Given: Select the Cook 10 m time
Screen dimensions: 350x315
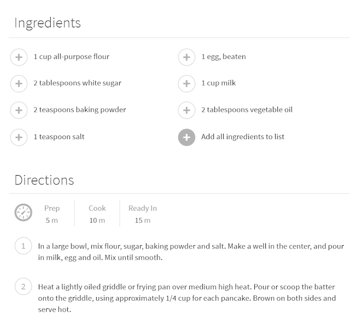Looking at the screenshot, I should click(x=97, y=214).
